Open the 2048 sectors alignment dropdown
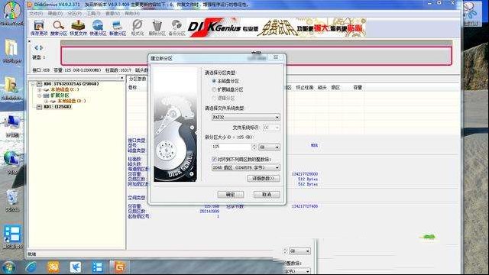The image size is (489, 275). click(246, 168)
